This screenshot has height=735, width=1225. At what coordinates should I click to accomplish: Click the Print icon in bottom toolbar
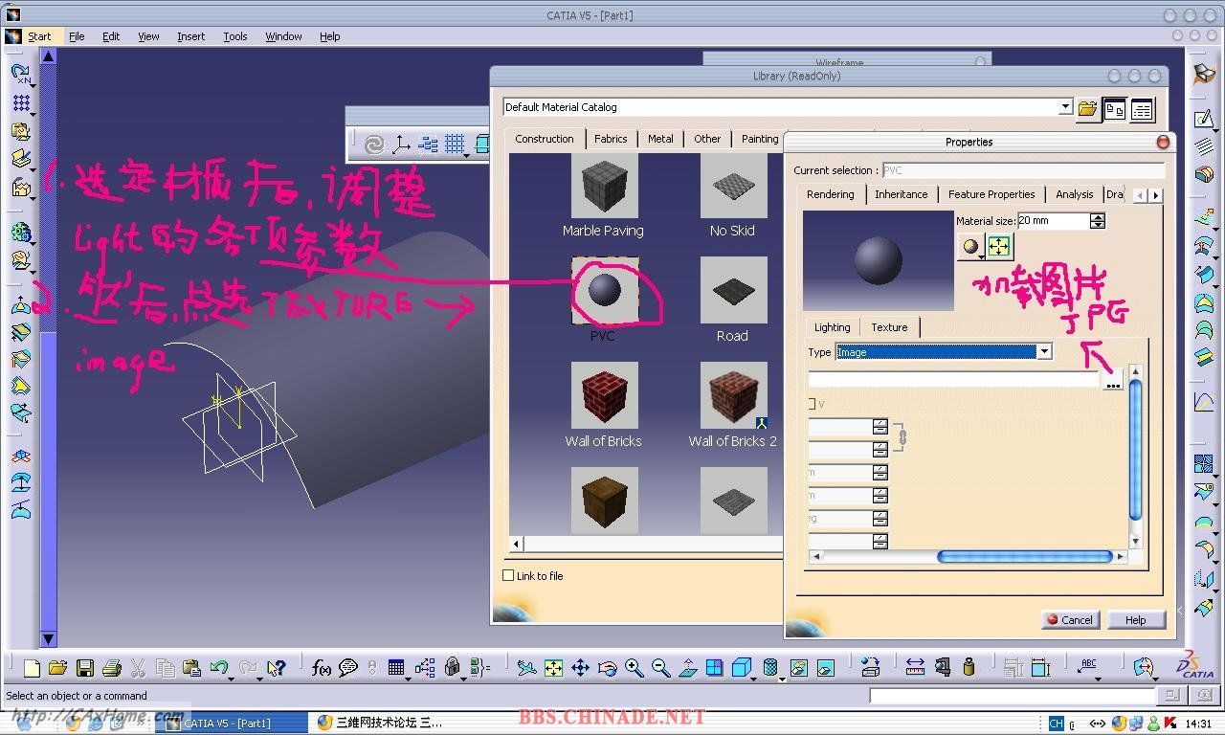(111, 668)
